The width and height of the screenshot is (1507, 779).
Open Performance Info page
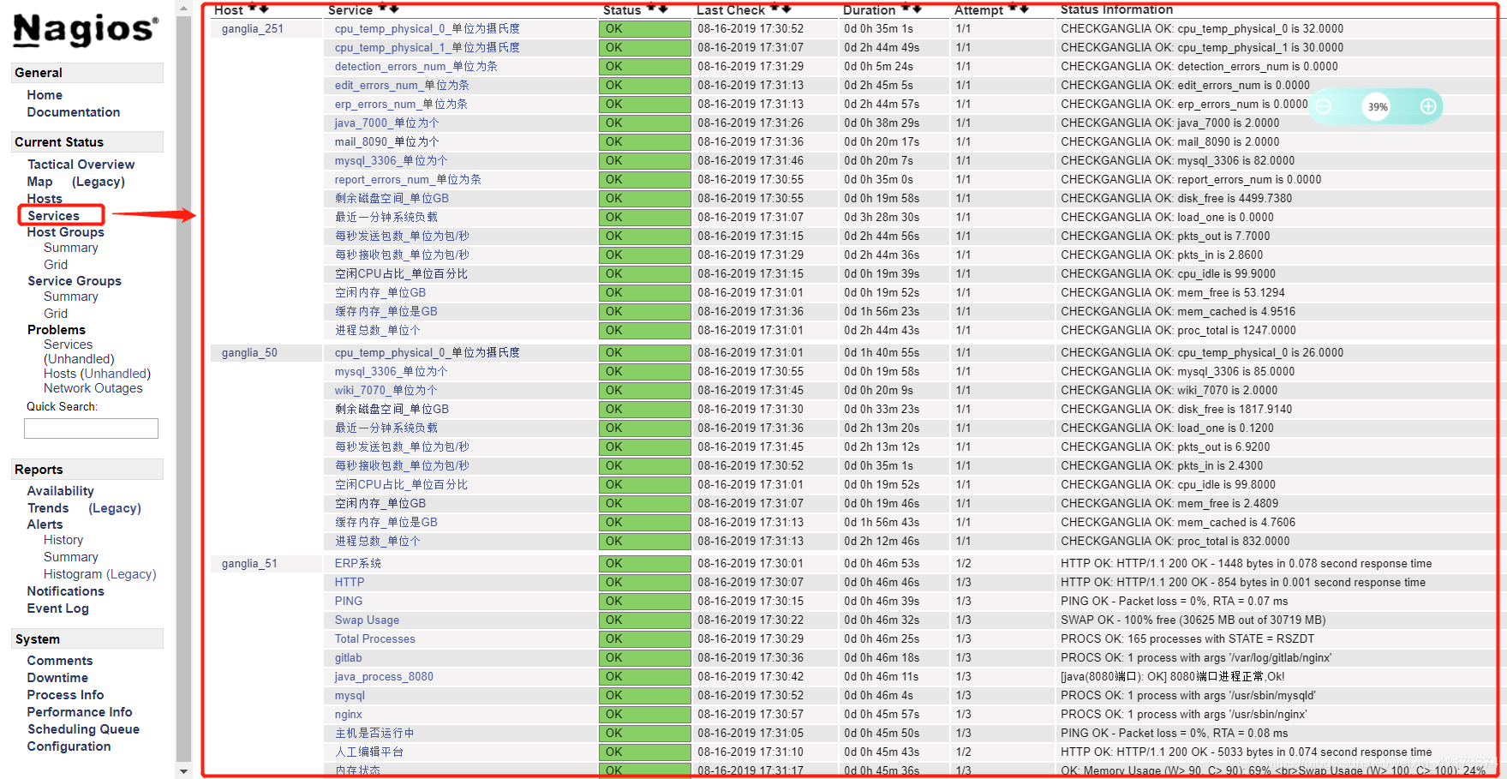(x=80, y=712)
